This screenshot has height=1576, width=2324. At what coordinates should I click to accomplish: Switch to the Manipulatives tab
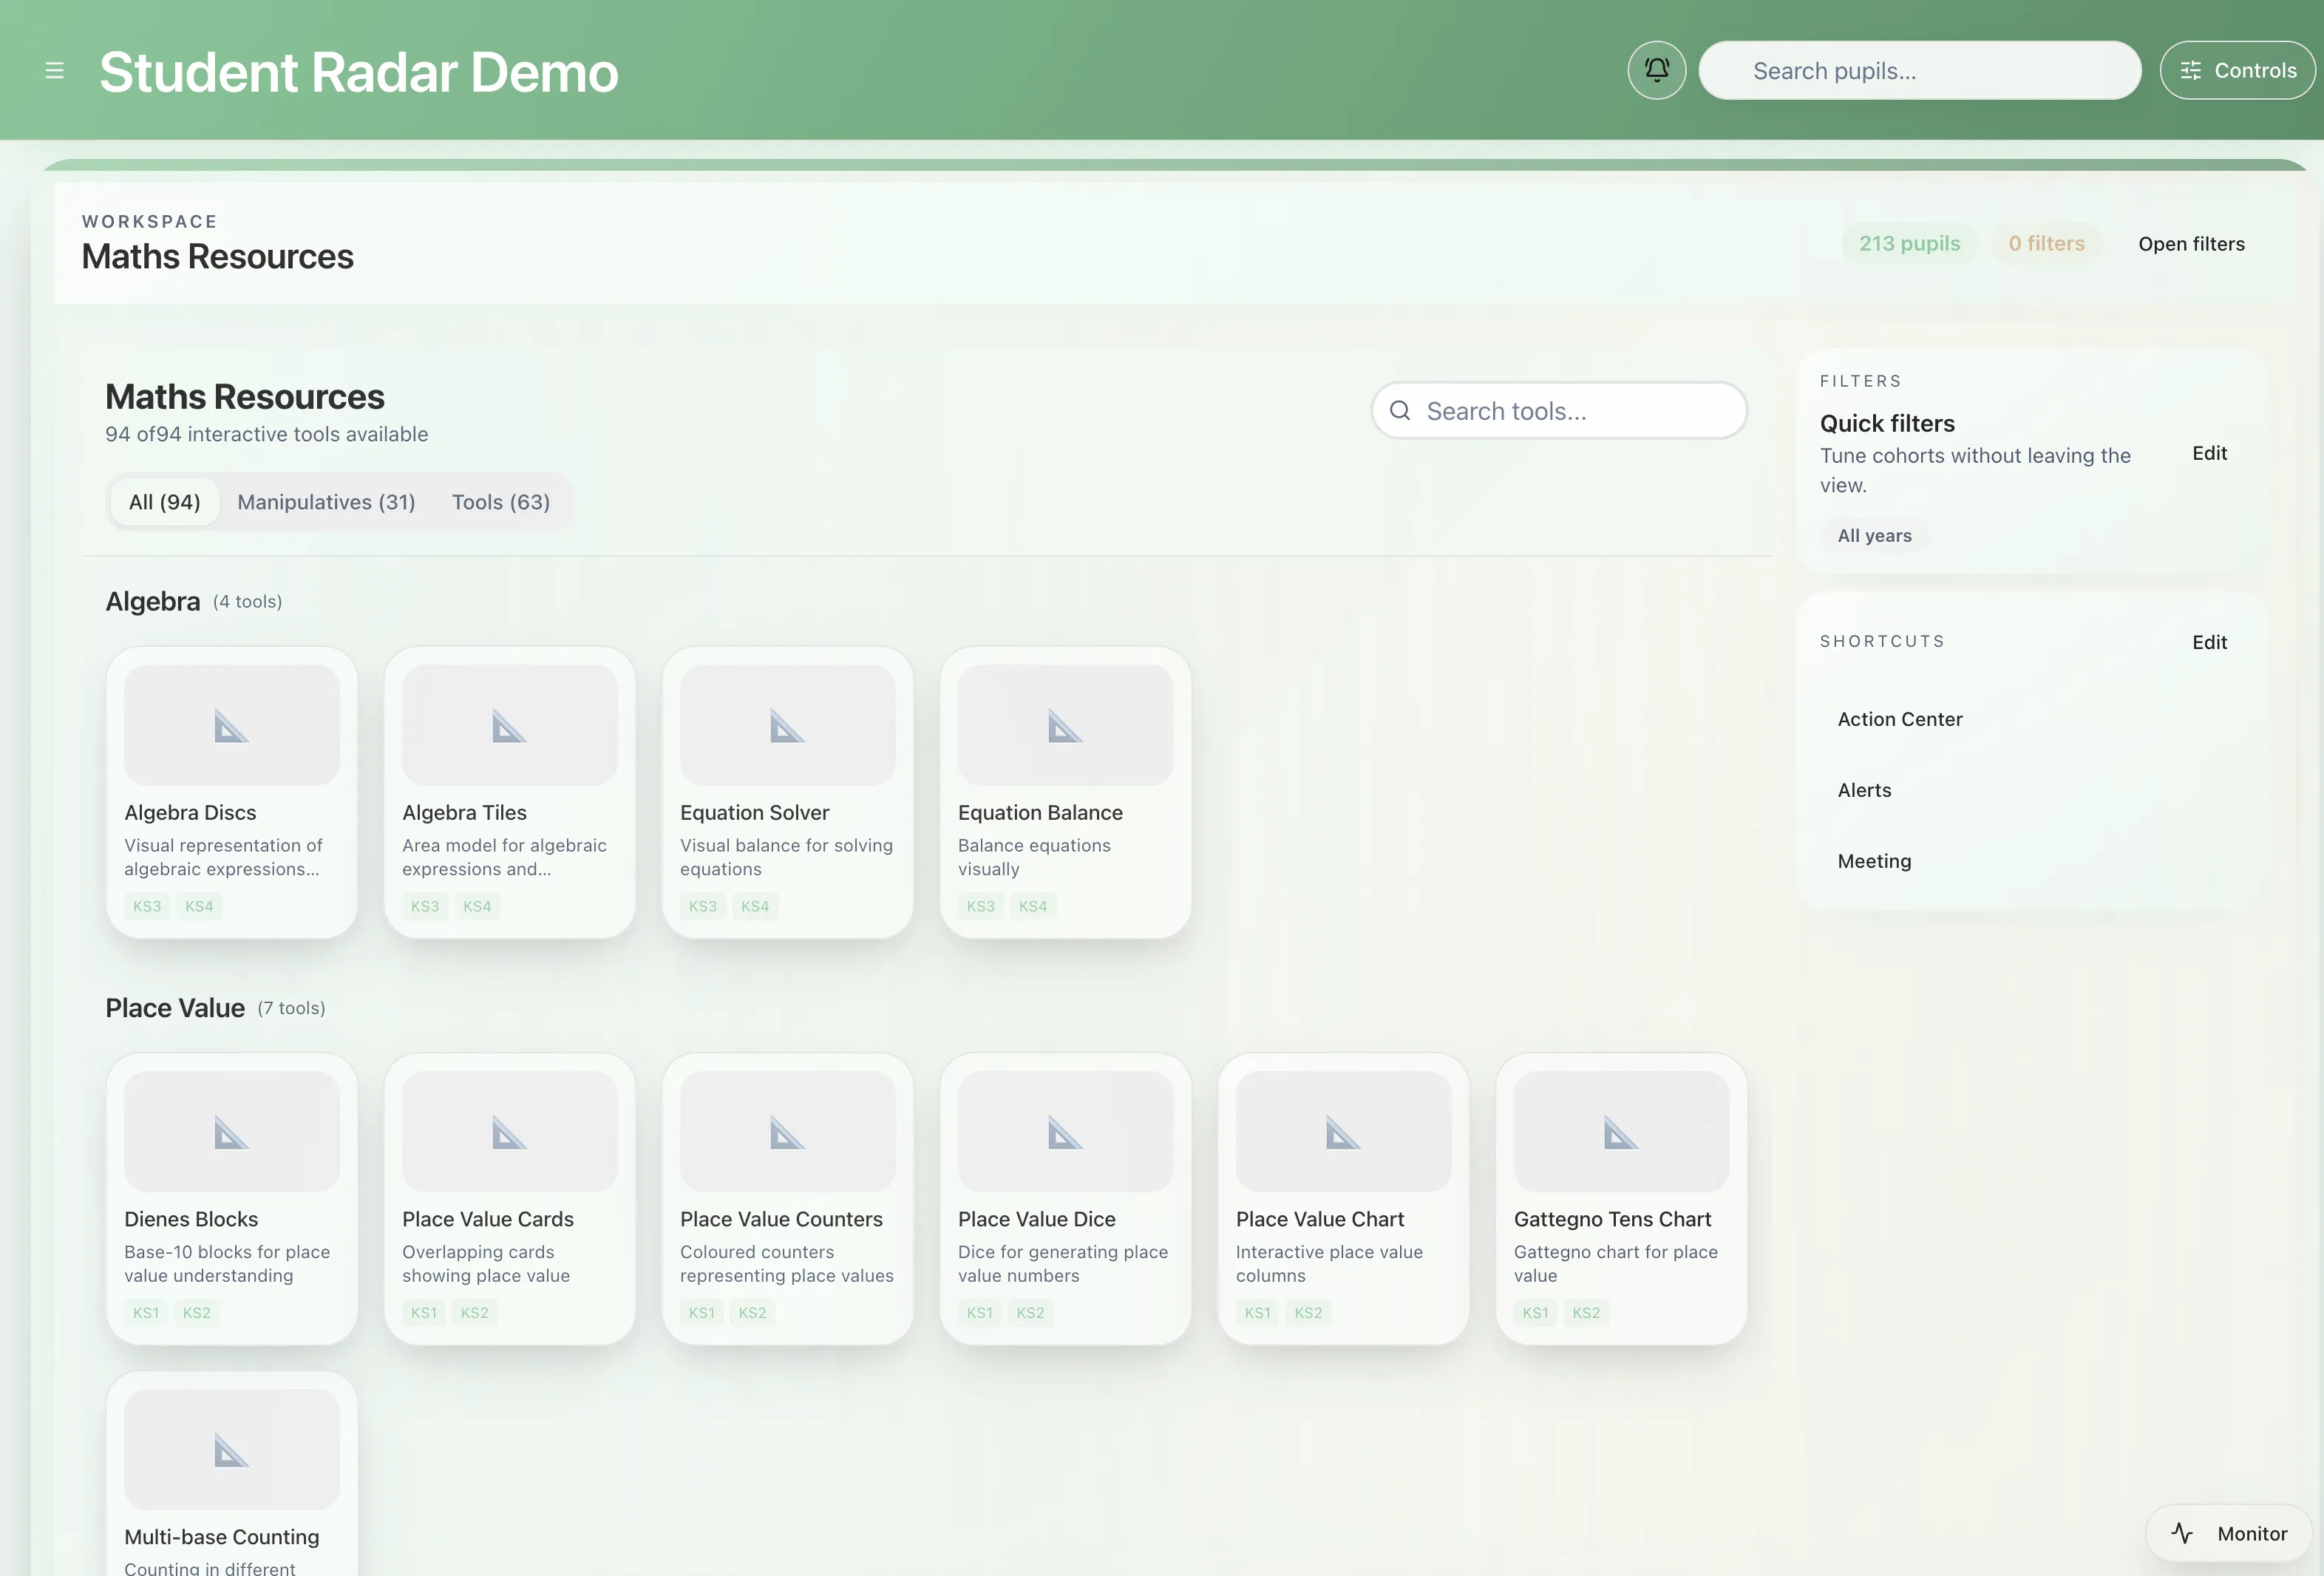click(326, 502)
